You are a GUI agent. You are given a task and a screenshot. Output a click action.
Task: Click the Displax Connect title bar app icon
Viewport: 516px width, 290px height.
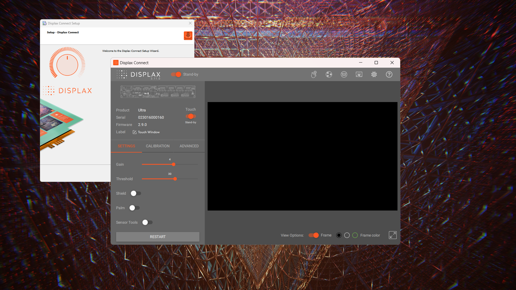pyautogui.click(x=116, y=63)
